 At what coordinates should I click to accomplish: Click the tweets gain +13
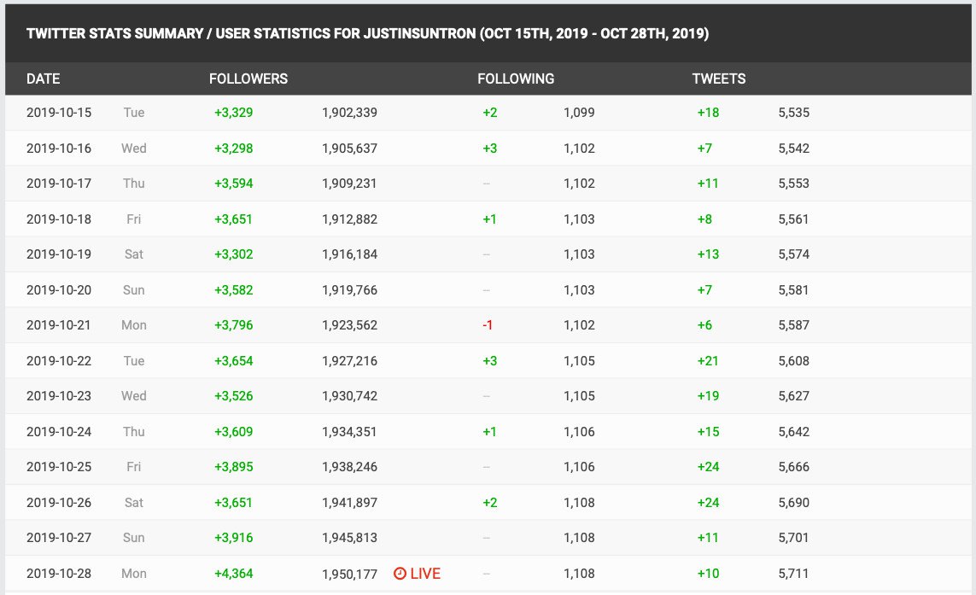[708, 254]
